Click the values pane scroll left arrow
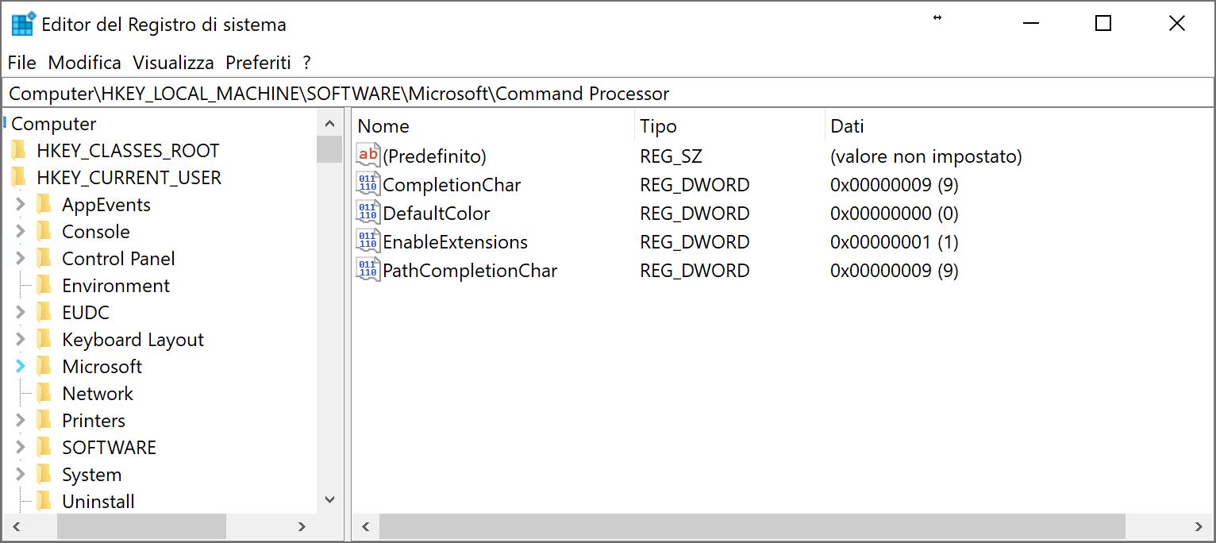 366,526
